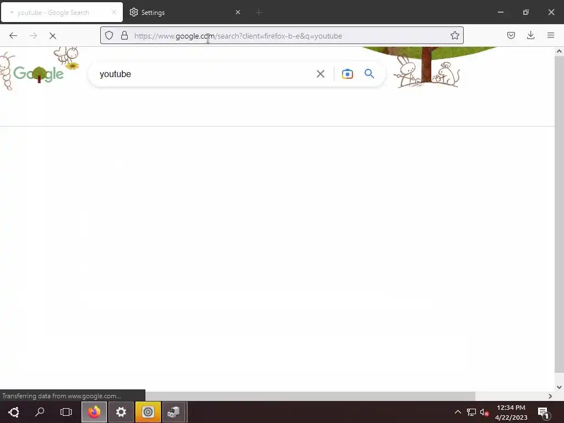
Task: Open the Start menu in taskbar
Action: point(14,412)
